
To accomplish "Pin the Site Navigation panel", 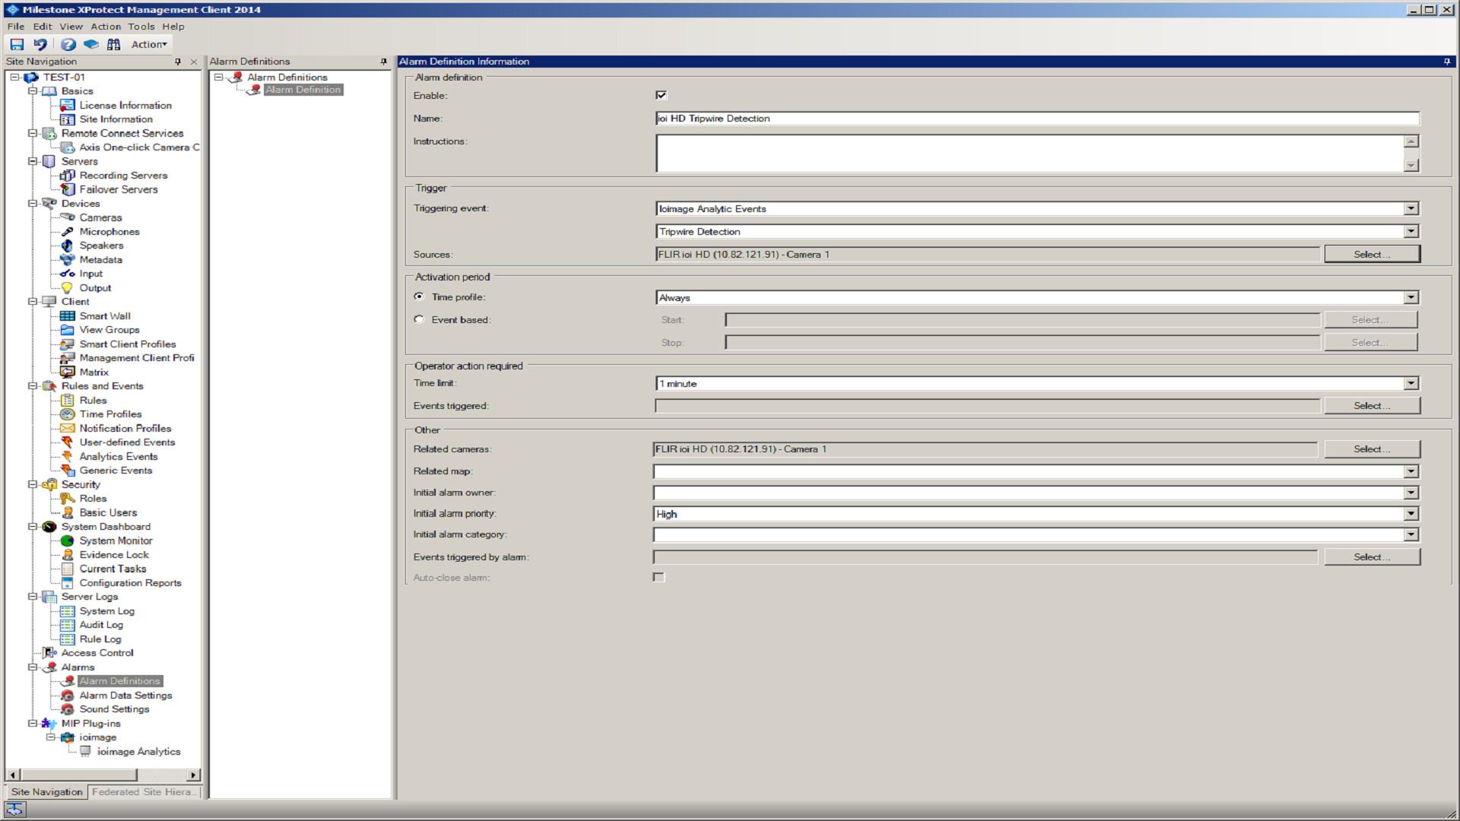I will (x=178, y=62).
